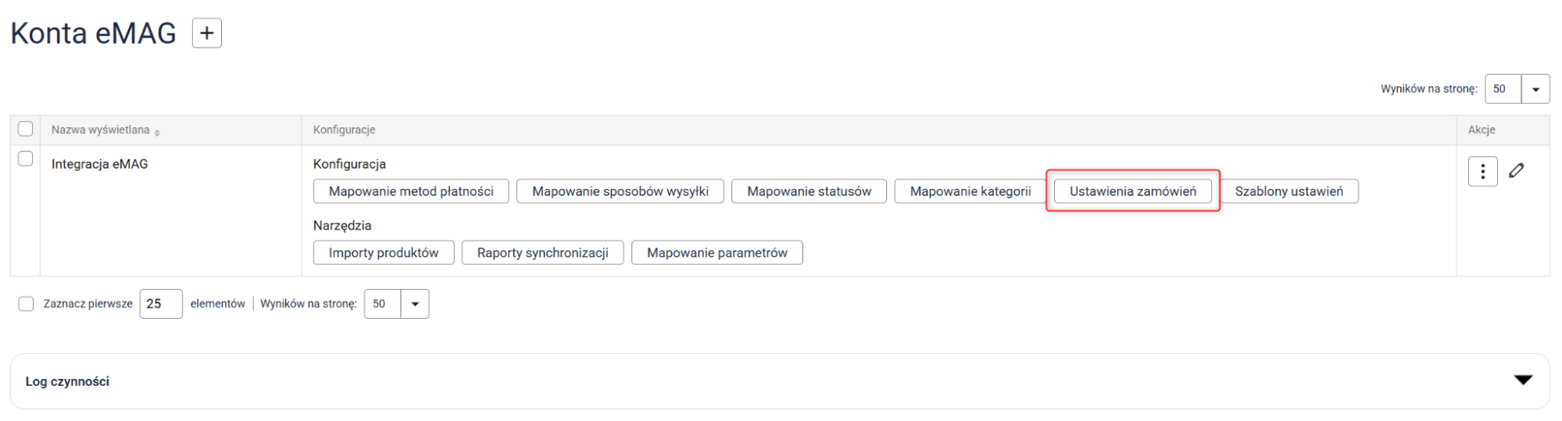Open Ustawienia zamówień settings

(x=1132, y=191)
